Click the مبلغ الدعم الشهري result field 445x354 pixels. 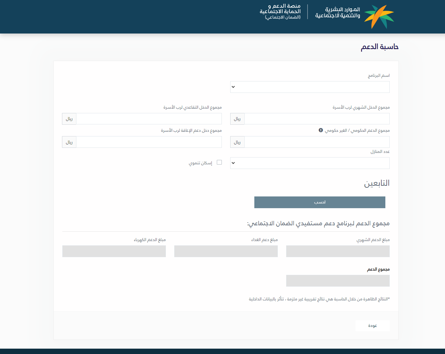tap(338, 251)
